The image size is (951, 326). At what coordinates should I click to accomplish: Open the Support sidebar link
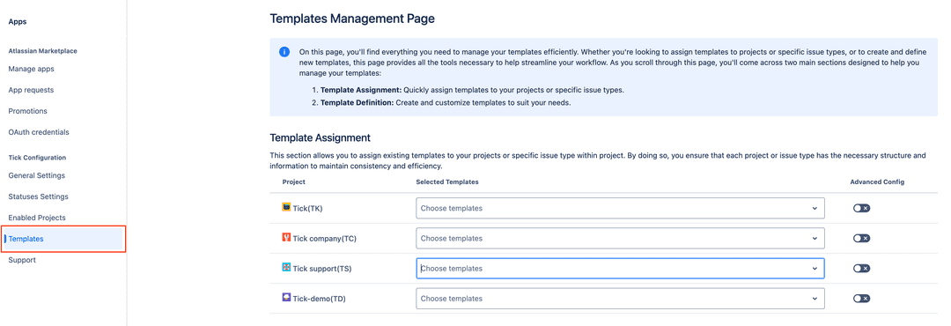coord(22,260)
